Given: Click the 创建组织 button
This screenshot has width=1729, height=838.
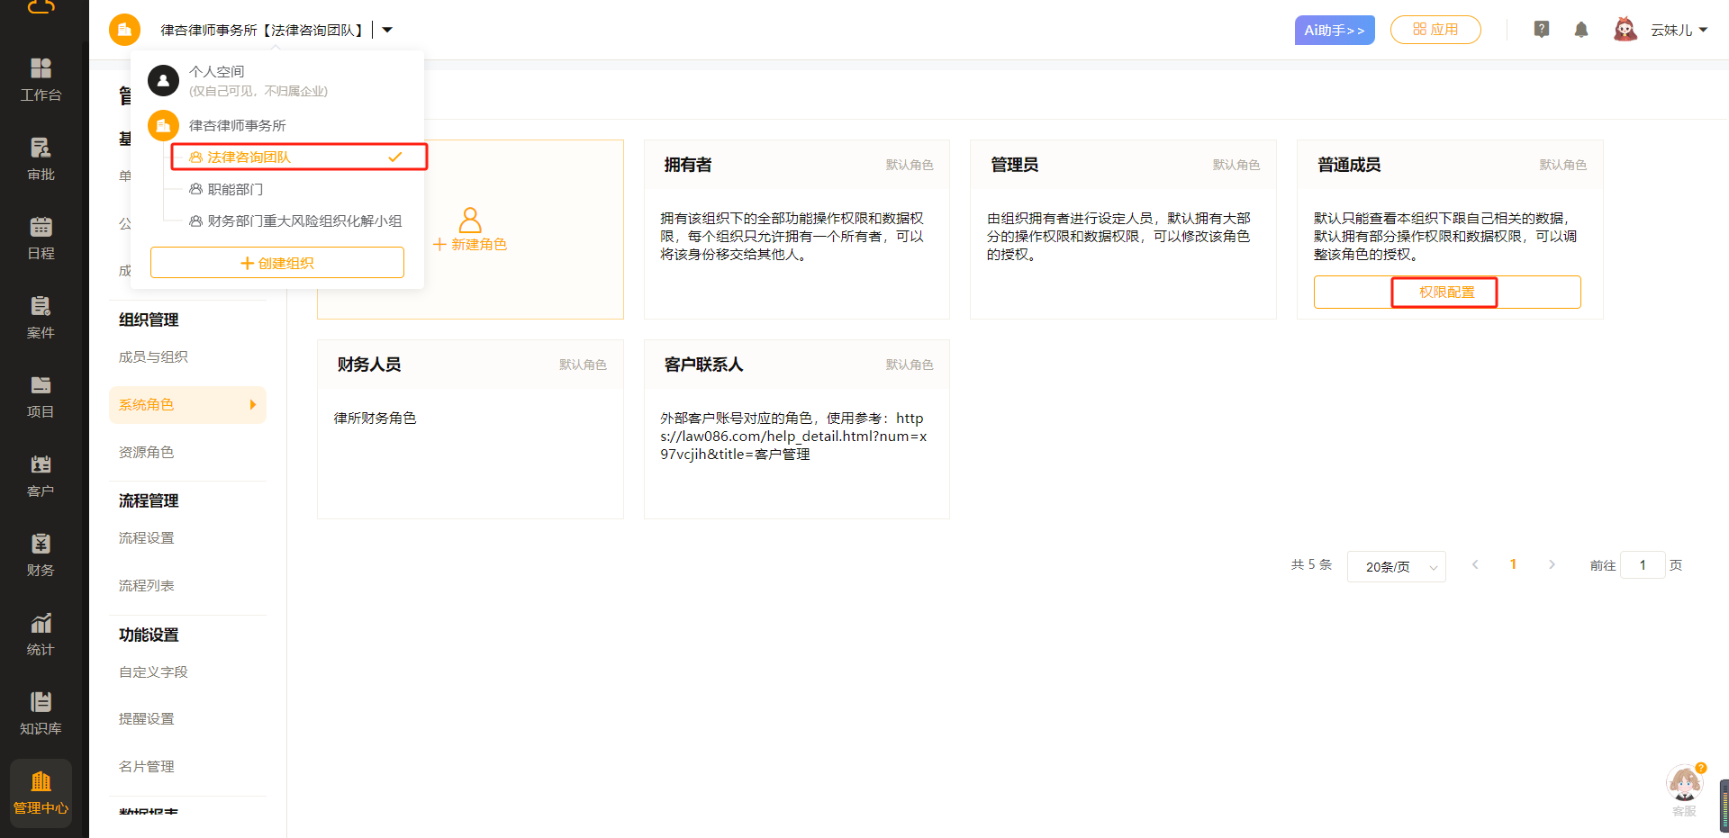Looking at the screenshot, I should pos(277,263).
